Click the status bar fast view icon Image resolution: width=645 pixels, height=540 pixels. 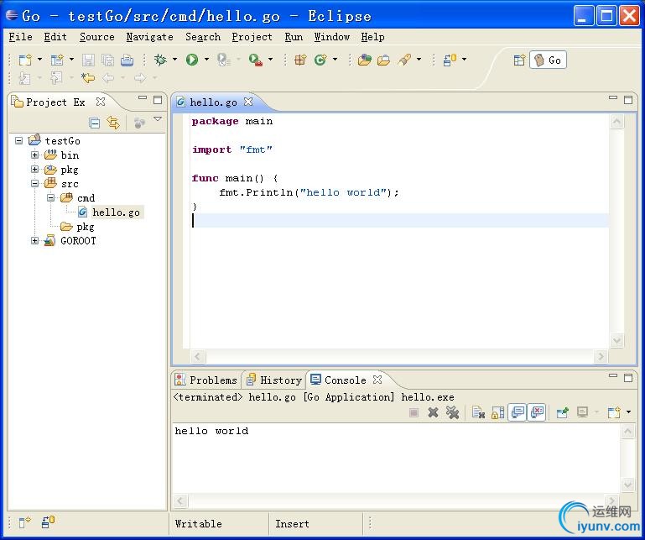pyautogui.click(x=24, y=522)
